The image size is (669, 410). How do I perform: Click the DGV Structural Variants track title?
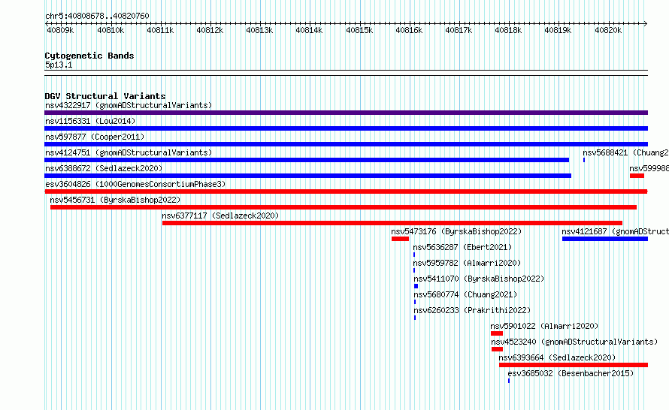[x=105, y=96]
